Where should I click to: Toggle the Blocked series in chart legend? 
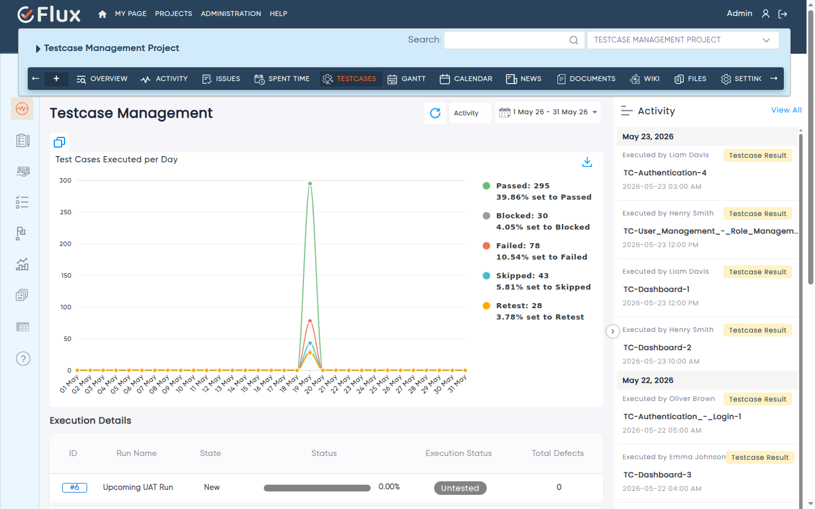click(536, 221)
